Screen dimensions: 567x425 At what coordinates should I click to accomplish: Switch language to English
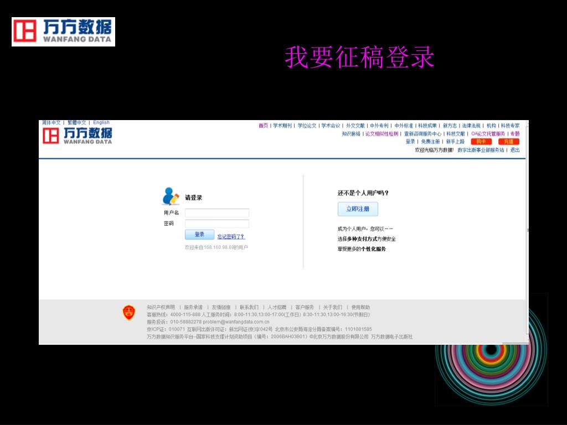click(101, 122)
